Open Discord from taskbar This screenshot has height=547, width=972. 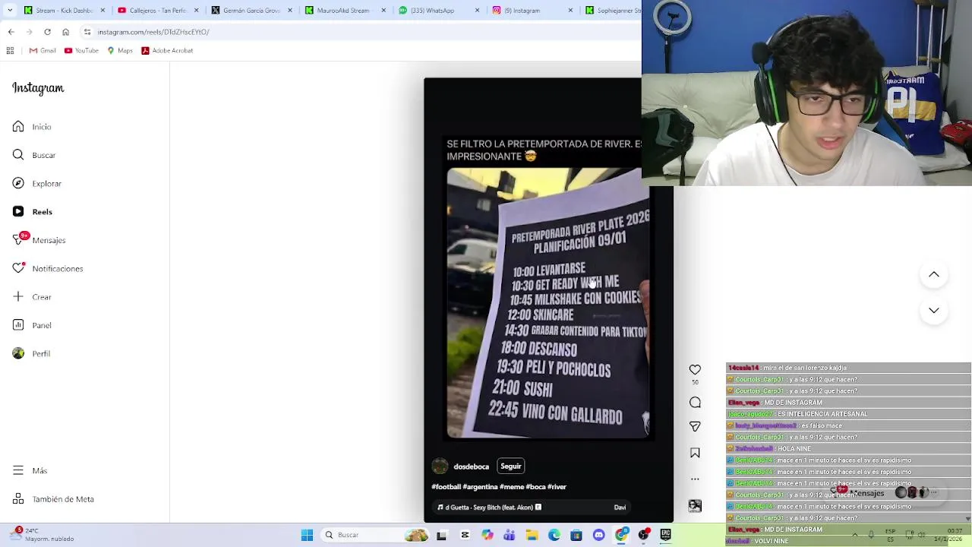click(x=599, y=535)
